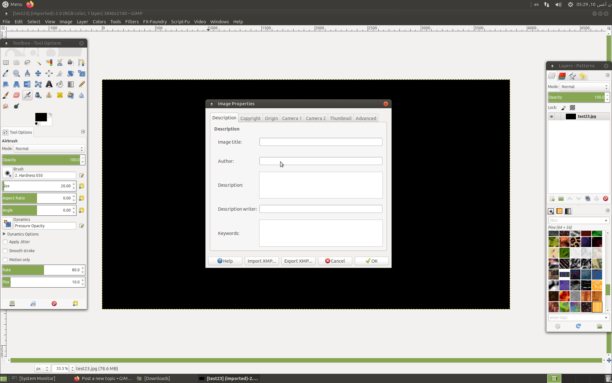Select the Move tool
612x383 pixels.
click(38, 73)
